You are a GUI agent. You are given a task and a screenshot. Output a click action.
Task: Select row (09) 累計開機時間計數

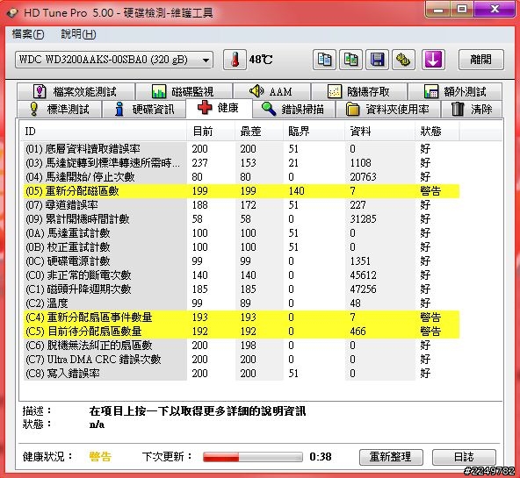click(x=241, y=219)
